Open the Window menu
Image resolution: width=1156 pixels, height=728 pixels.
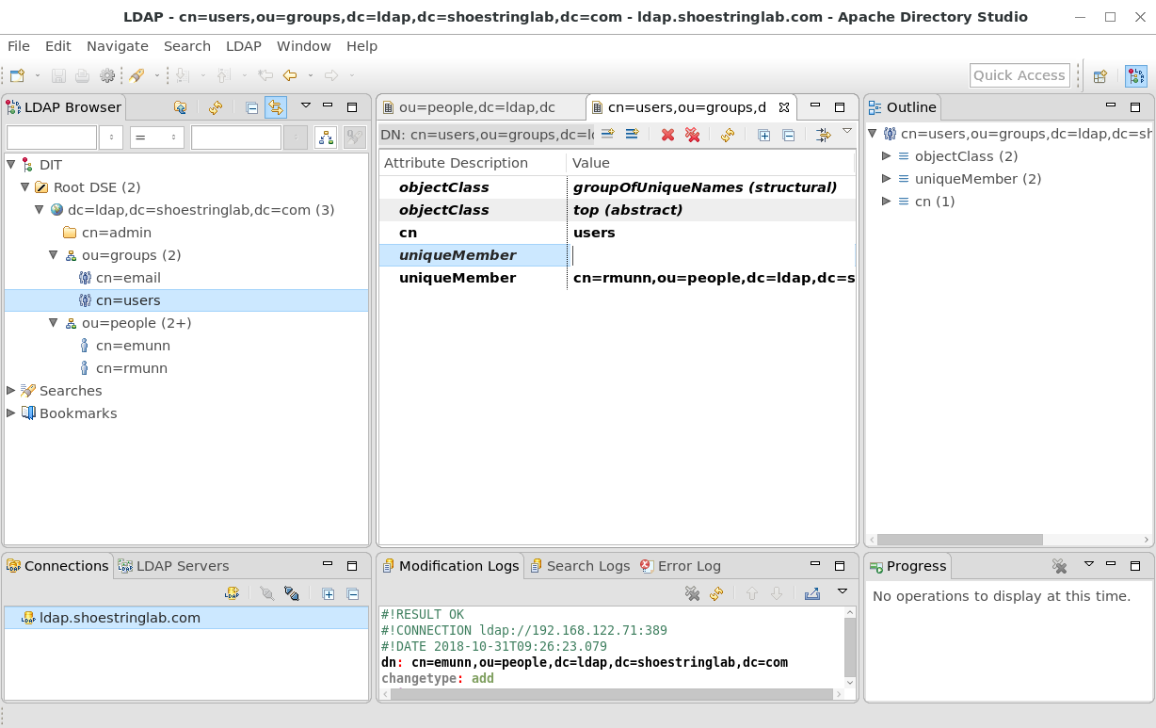click(304, 46)
